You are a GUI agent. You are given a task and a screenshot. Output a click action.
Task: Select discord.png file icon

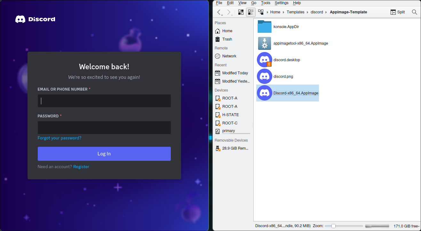coord(265,76)
